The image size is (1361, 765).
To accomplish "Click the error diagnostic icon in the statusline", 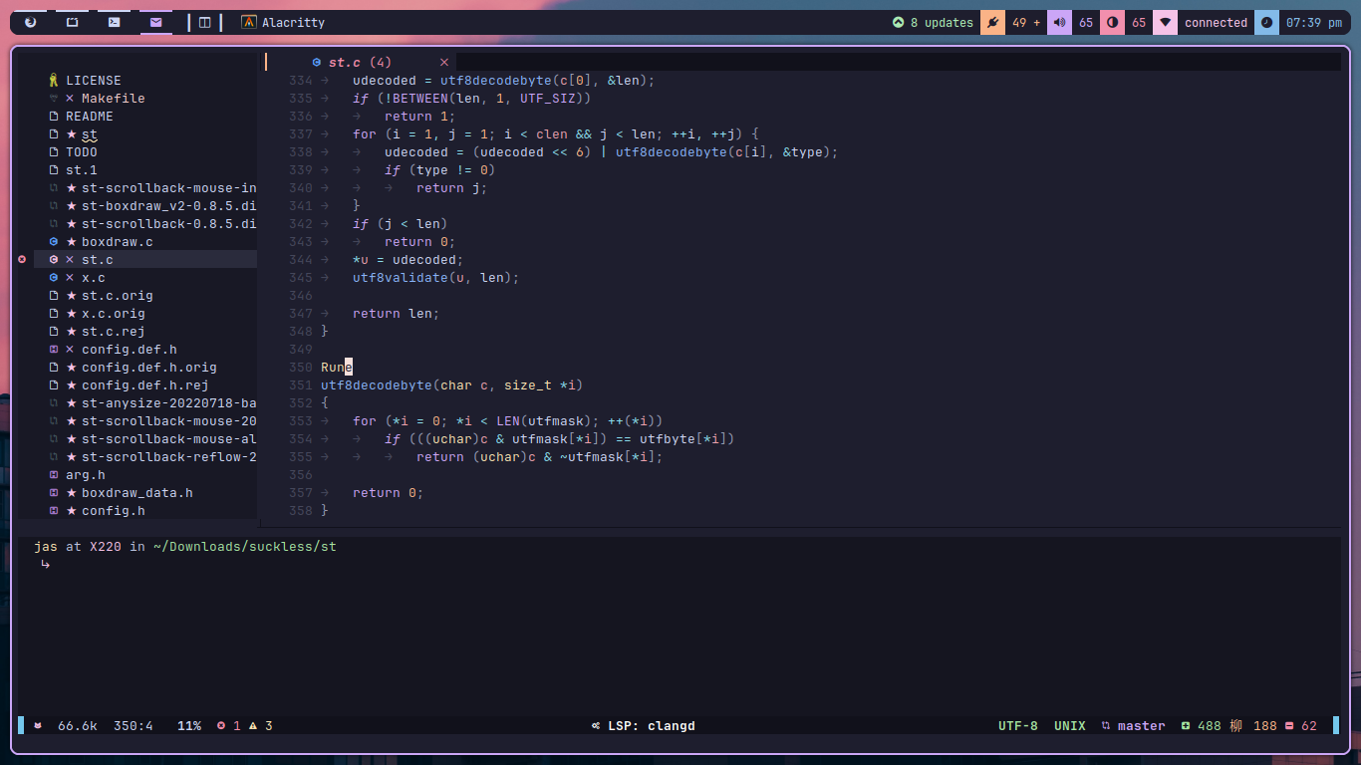I will tap(221, 726).
